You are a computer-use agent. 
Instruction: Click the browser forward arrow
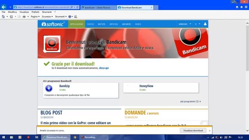tap(10, 7)
